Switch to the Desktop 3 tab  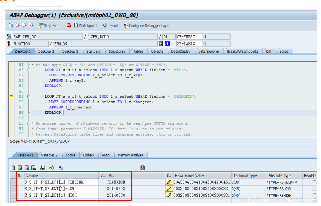coord(70,51)
